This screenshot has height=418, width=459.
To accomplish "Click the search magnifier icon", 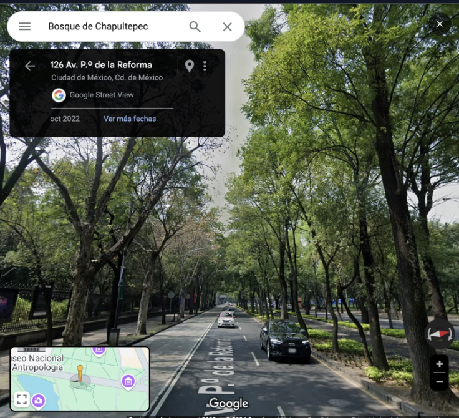I will [x=195, y=26].
